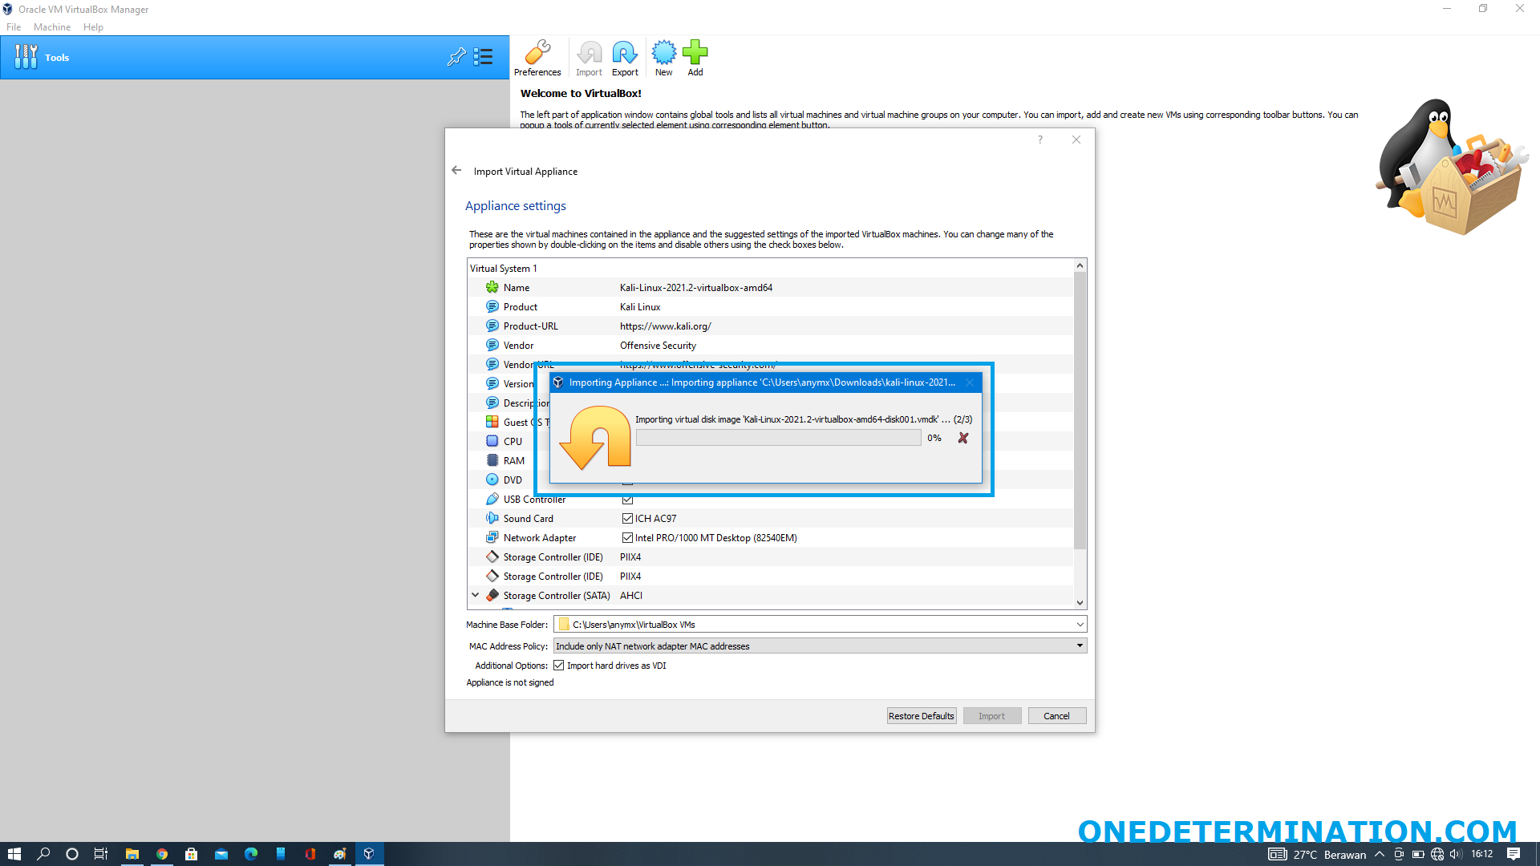Click the Add machine toolbar icon
This screenshot has width=1540, height=866.
pos(695,58)
